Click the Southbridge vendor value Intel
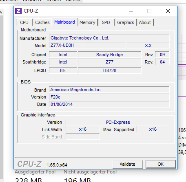The width and height of the screenshot is (186, 182). click(x=63, y=62)
